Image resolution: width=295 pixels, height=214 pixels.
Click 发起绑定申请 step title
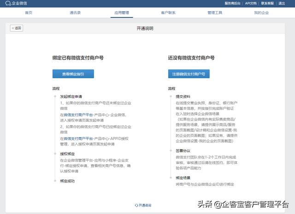click(71, 97)
